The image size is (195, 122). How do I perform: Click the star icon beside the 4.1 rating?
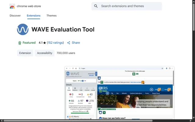[x=44, y=43]
